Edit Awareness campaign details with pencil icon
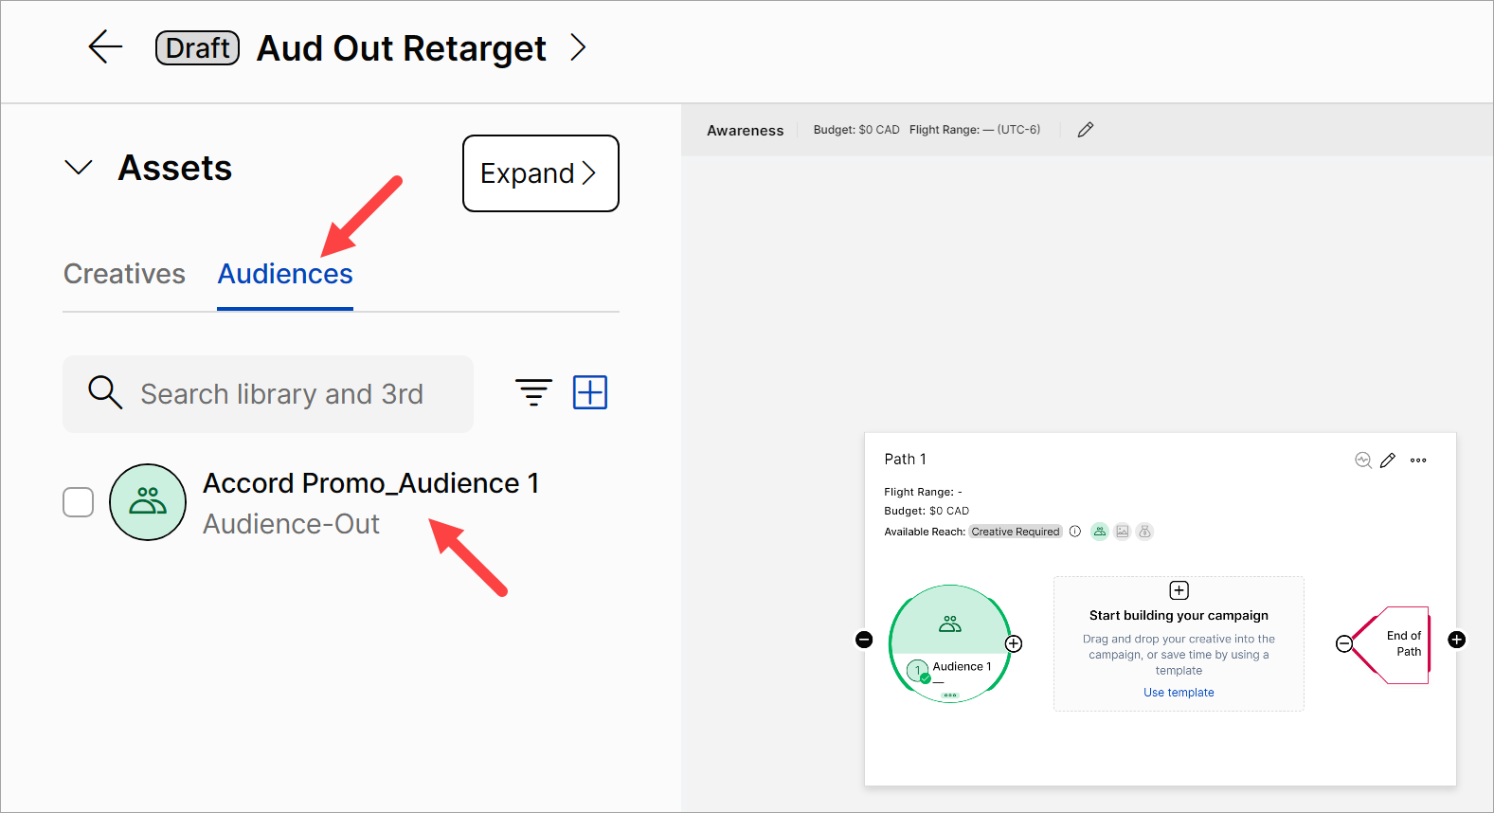The height and width of the screenshot is (813, 1494). 1086,130
